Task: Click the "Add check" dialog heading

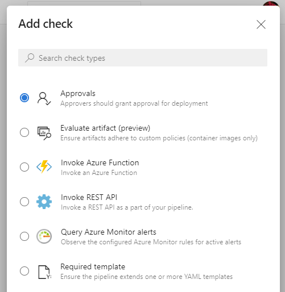Action: pyautogui.click(x=46, y=24)
